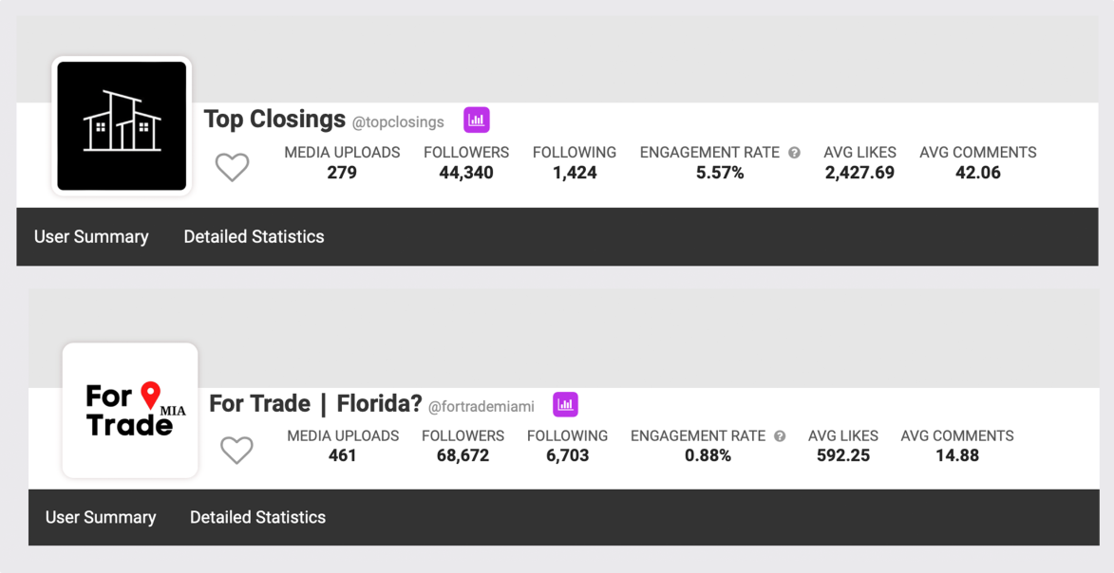Viewport: 1114px width, 573px height.
Task: Click the 44,340 followers count
Action: click(x=466, y=173)
